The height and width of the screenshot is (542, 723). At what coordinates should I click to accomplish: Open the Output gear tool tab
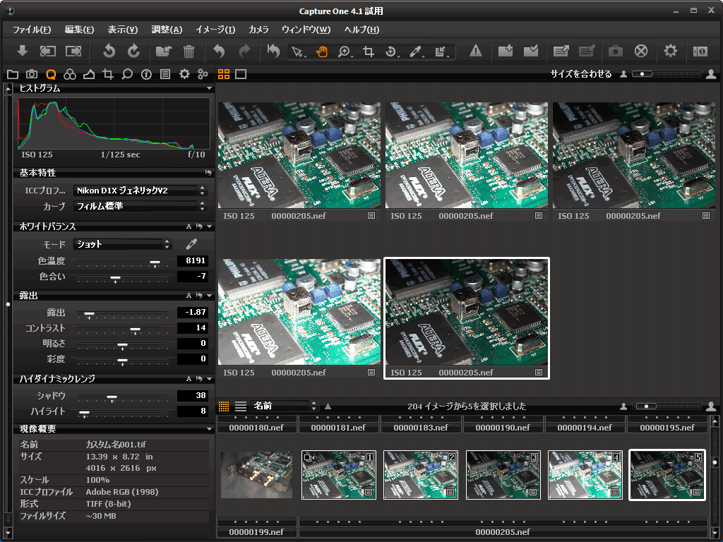click(x=184, y=74)
